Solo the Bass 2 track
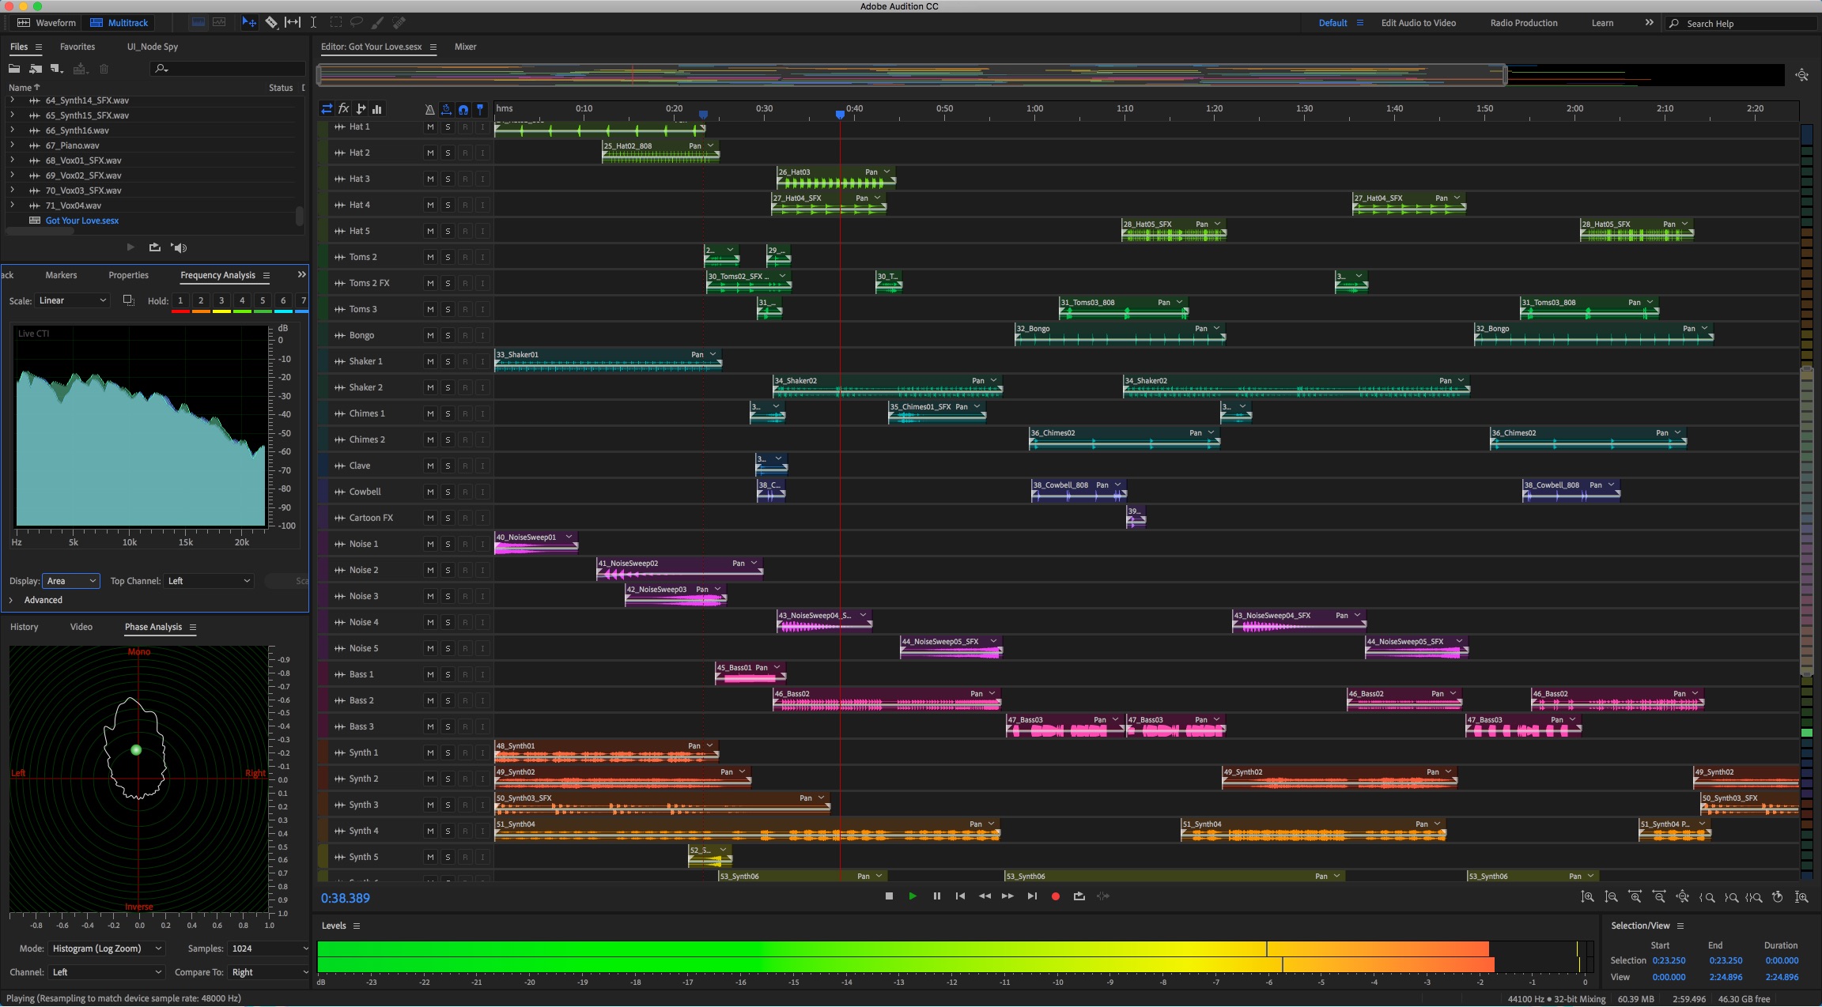Viewport: 1822px width, 1007px height. pyautogui.click(x=448, y=700)
